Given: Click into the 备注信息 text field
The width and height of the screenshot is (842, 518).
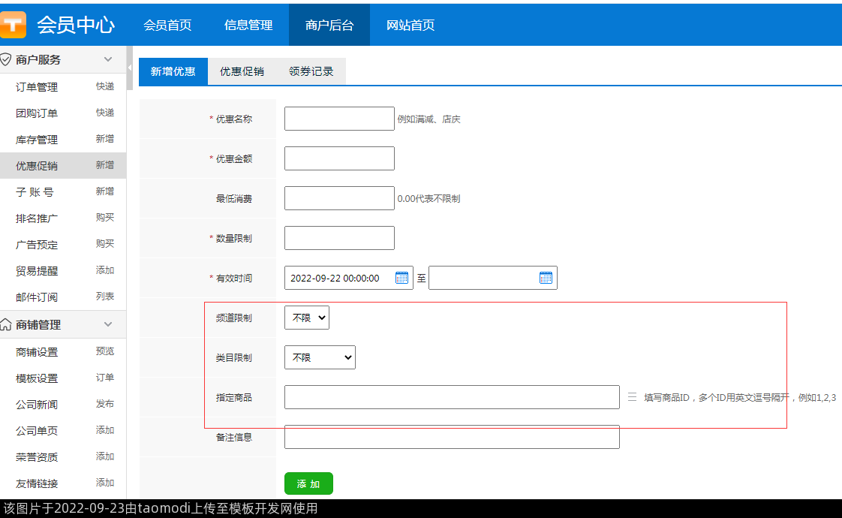Looking at the screenshot, I should click(x=452, y=437).
